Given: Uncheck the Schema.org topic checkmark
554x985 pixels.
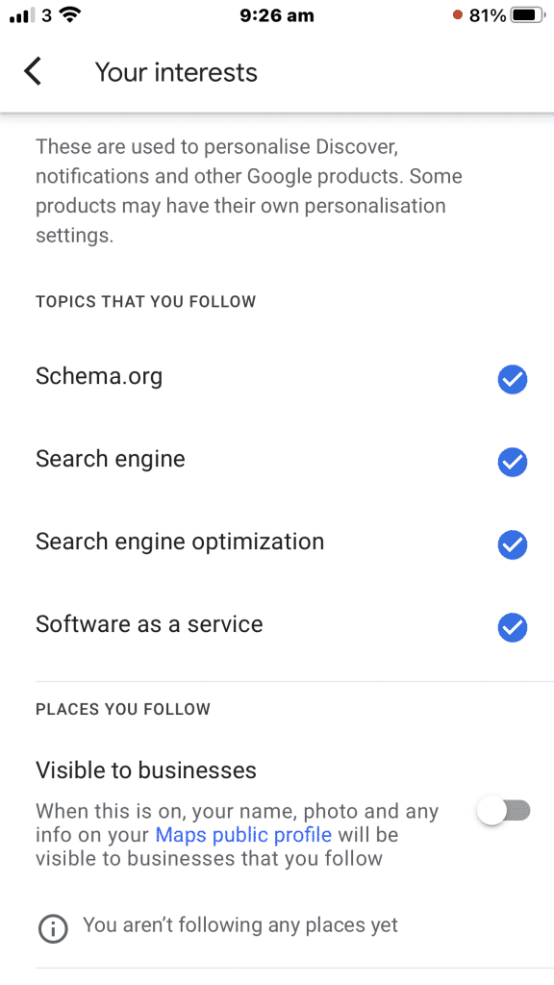Looking at the screenshot, I should [513, 379].
